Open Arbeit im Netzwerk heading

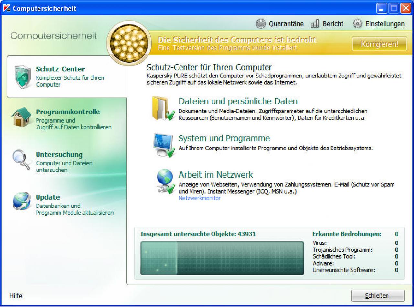(x=216, y=175)
